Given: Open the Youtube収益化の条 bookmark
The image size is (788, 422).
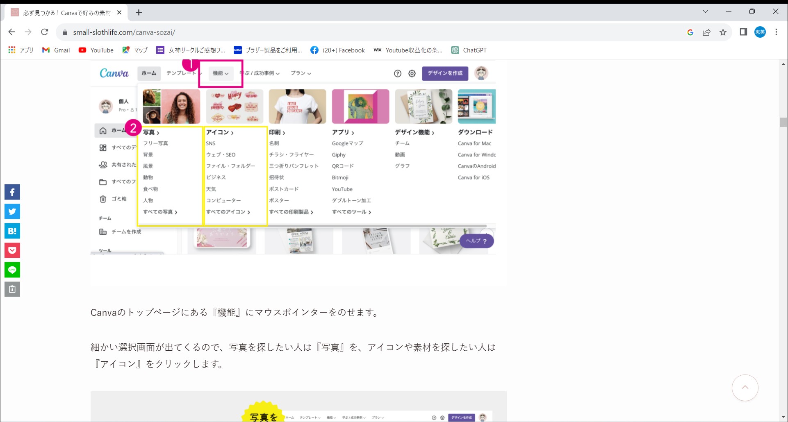Looking at the screenshot, I should click(408, 50).
